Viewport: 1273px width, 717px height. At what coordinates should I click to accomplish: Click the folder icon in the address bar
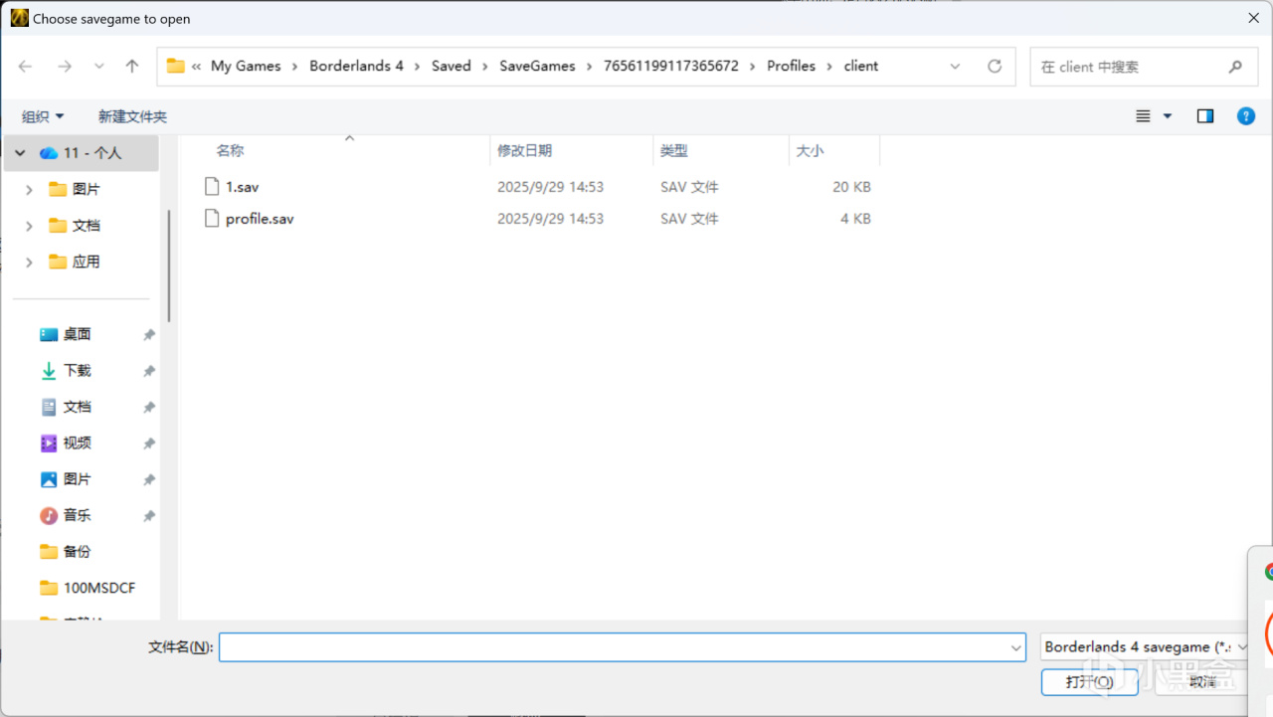[176, 66]
